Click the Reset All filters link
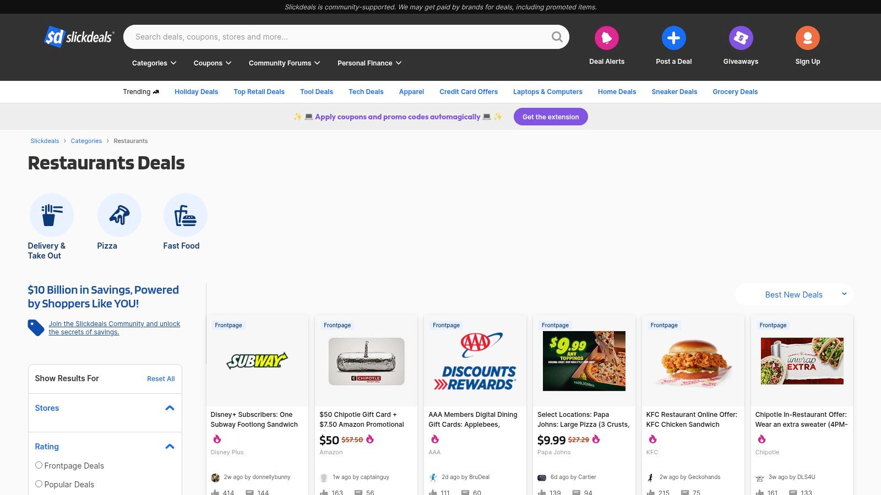 click(161, 378)
